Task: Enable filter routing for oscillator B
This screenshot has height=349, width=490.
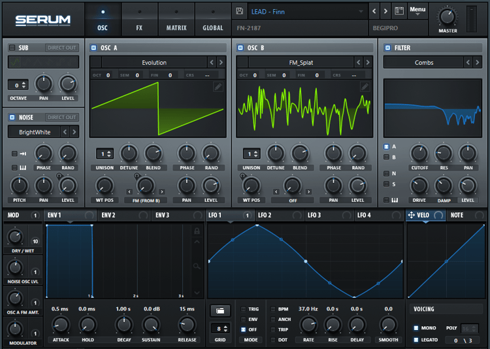Action: [x=386, y=157]
